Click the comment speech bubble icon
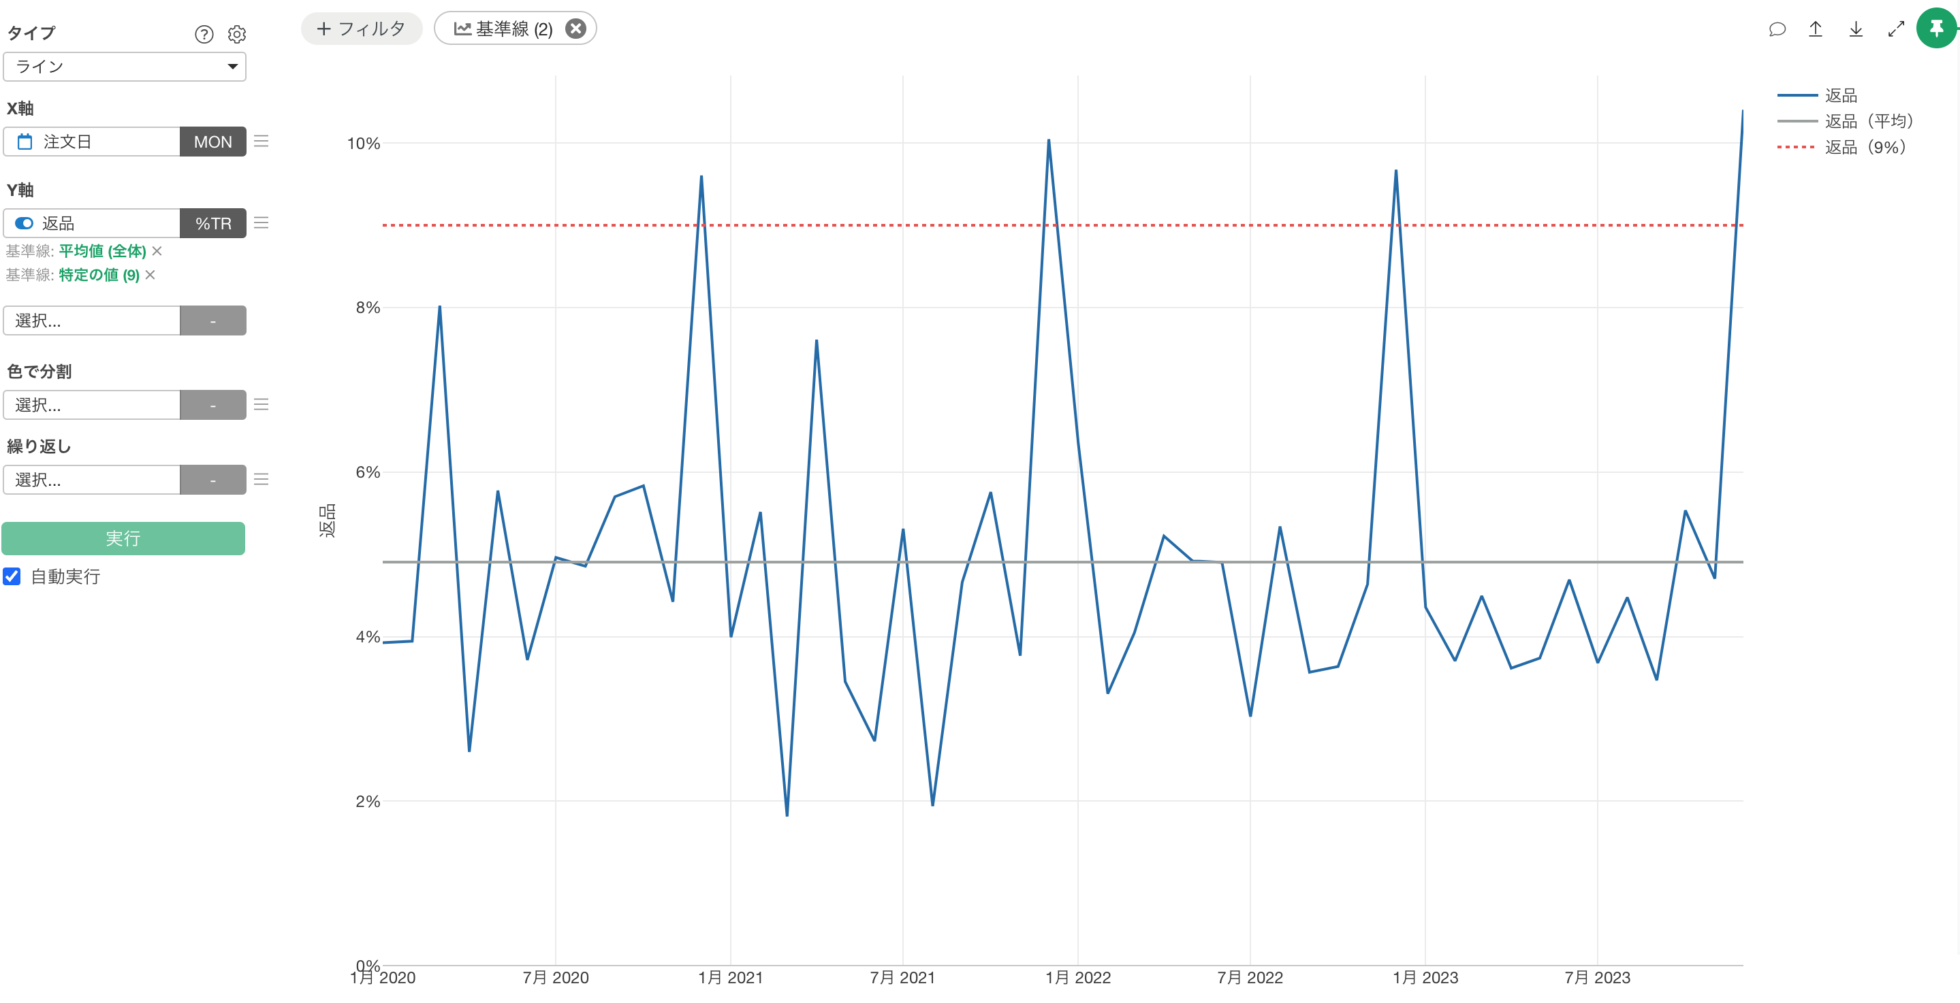1960x1003 pixels. pyautogui.click(x=1777, y=29)
